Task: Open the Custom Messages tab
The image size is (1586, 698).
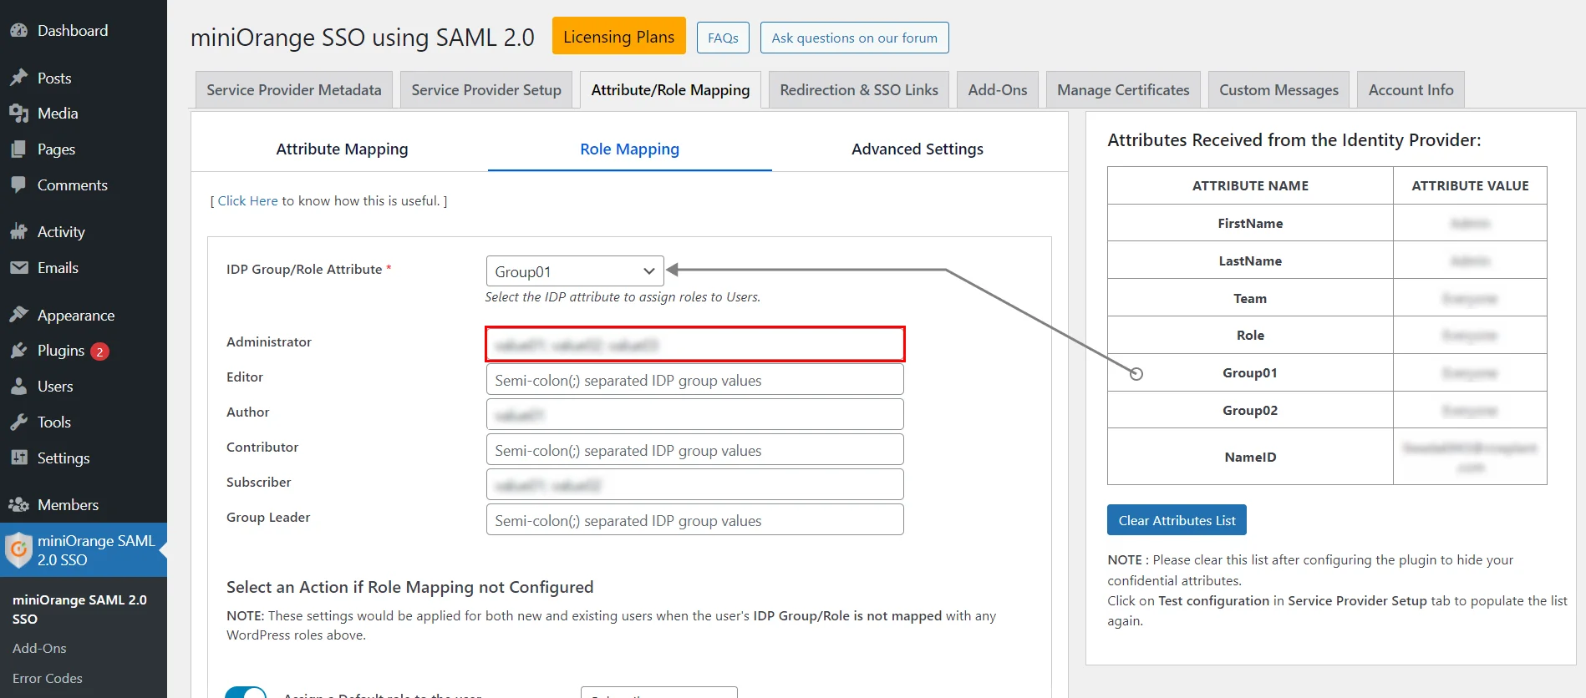Action: pyautogui.click(x=1278, y=89)
